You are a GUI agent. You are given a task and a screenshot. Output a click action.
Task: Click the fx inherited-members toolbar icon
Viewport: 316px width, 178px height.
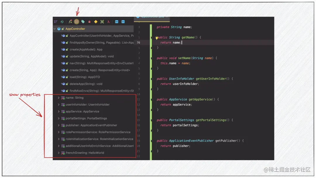pyautogui.click(x=70, y=22)
